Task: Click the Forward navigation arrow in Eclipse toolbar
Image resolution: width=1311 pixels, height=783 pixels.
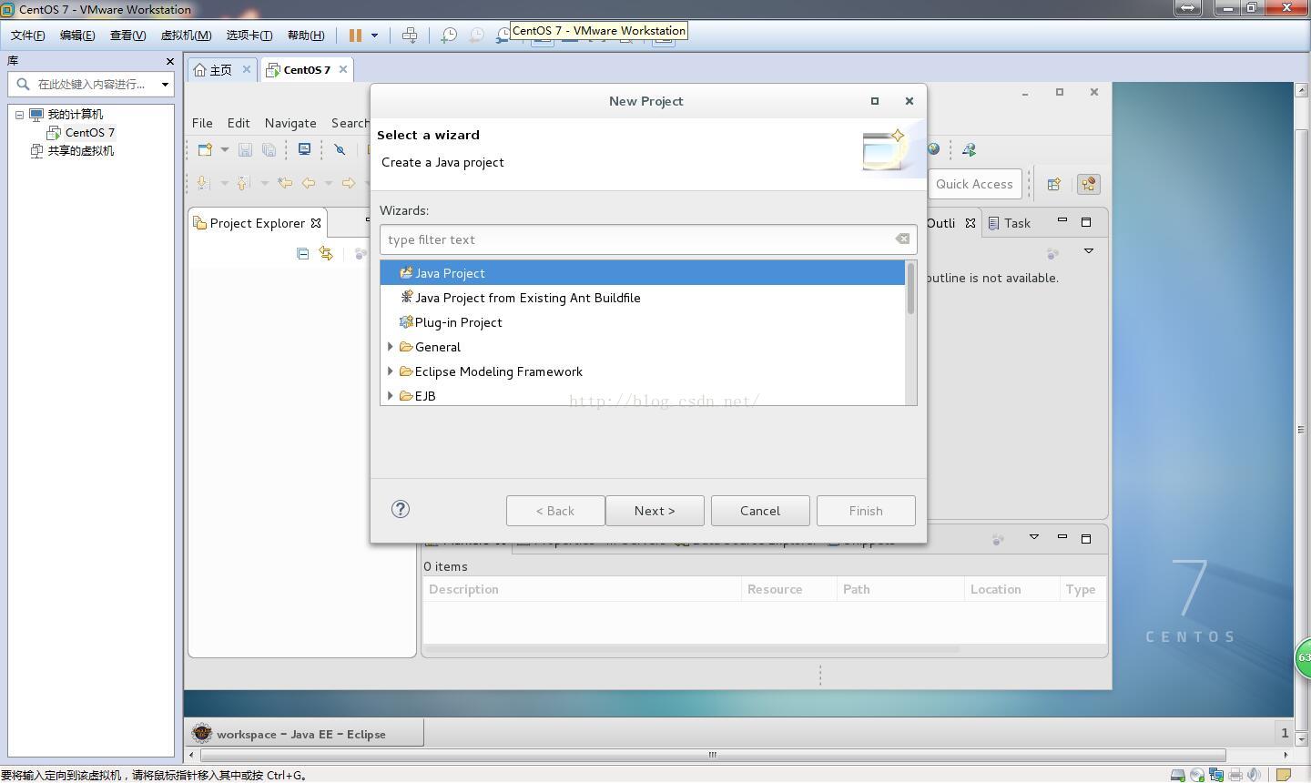Action: [348, 183]
